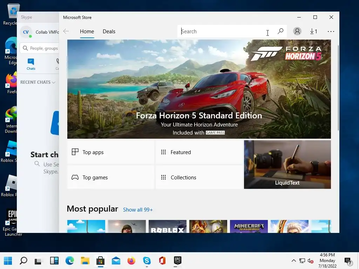The height and width of the screenshot is (269, 359).
Task: Open the Collections tile
Action: (199, 177)
